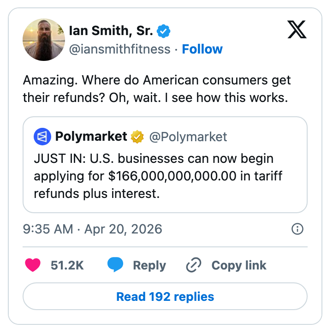The height and width of the screenshot is (335, 333).
Task: Click the Polymarket logo avatar icon
Action: pyautogui.click(x=42, y=137)
